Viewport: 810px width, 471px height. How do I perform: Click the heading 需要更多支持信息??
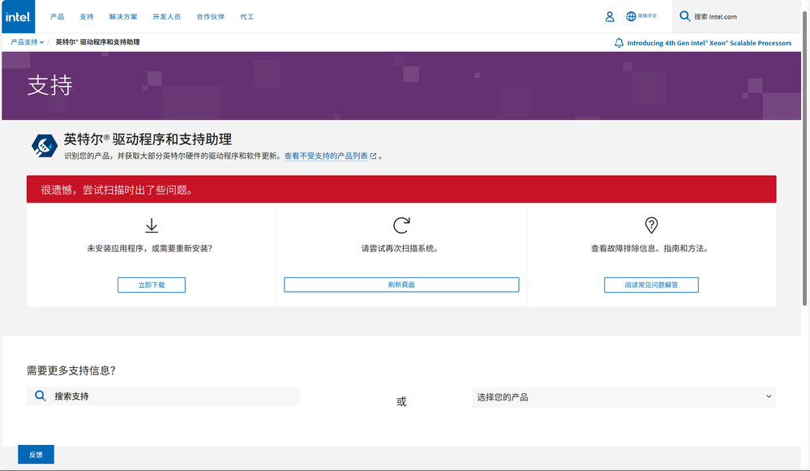[x=71, y=370]
